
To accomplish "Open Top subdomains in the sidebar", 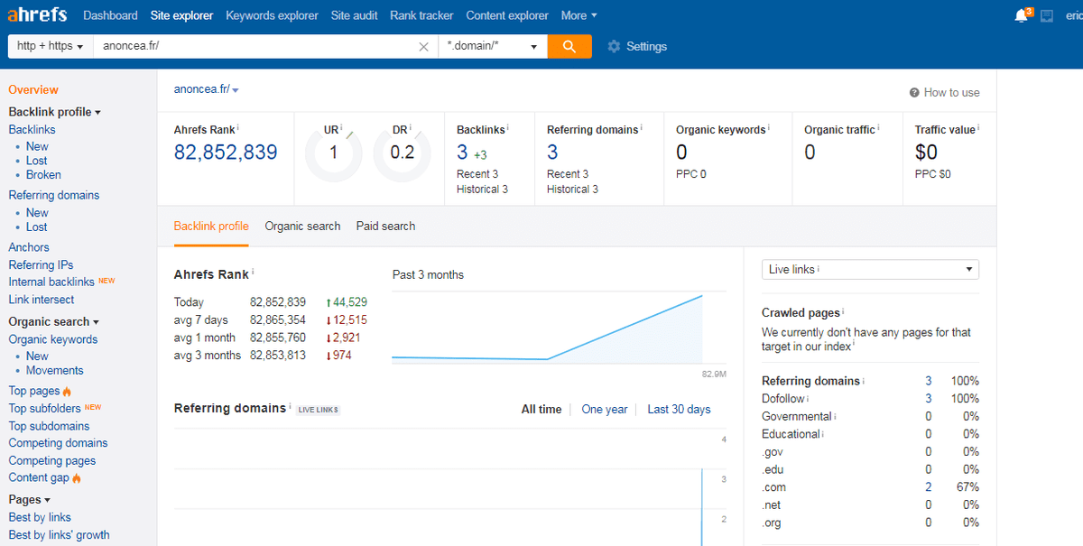I will [x=49, y=426].
